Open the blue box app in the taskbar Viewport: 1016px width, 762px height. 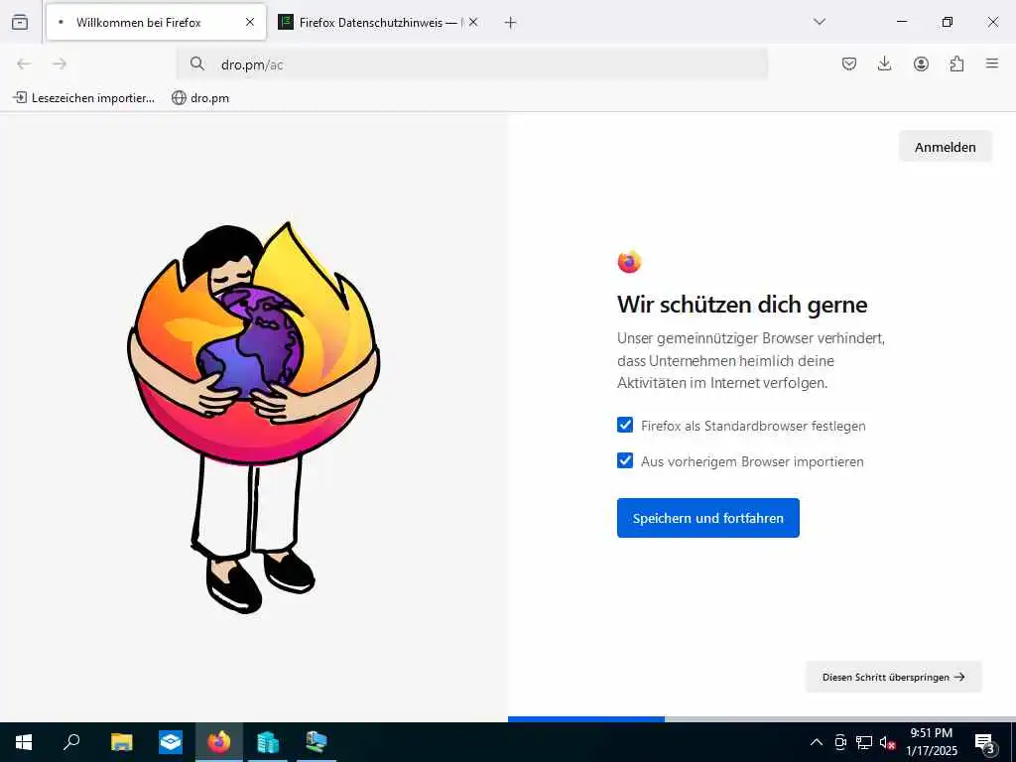pos(171,742)
